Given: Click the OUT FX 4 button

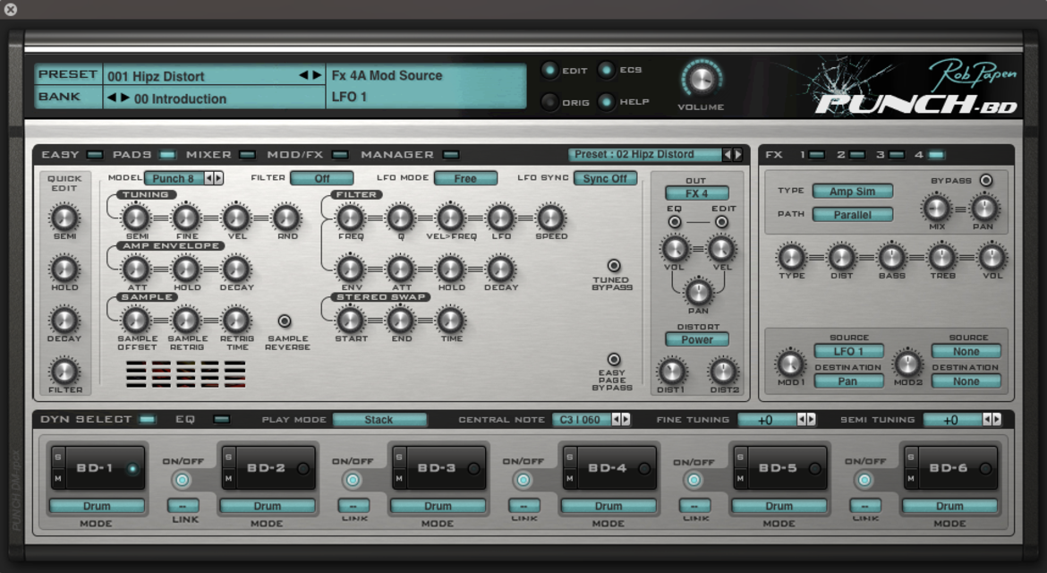Looking at the screenshot, I should [x=696, y=193].
